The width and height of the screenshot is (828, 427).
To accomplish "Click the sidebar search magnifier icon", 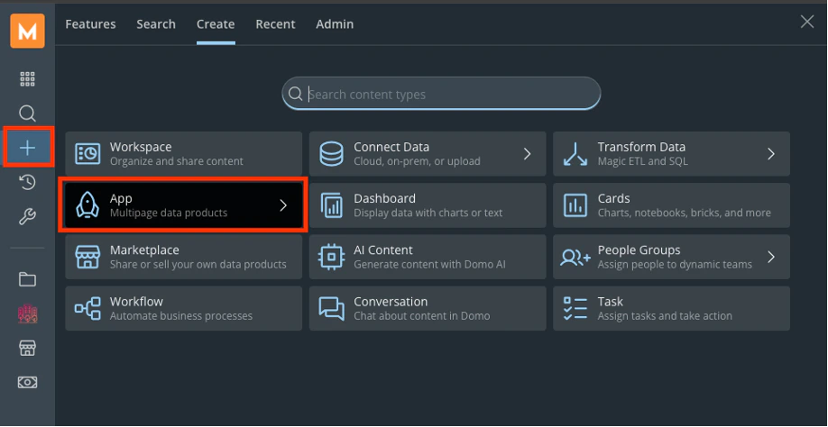I will pyautogui.click(x=27, y=114).
